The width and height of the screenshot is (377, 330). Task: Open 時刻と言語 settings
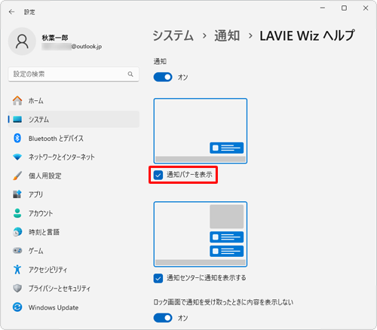(74, 232)
